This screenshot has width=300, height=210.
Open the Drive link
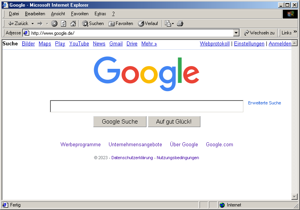[132, 44]
